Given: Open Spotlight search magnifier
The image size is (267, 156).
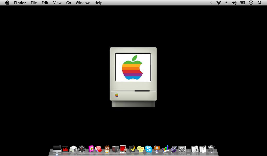Looking at the screenshot, I should point(260,3).
